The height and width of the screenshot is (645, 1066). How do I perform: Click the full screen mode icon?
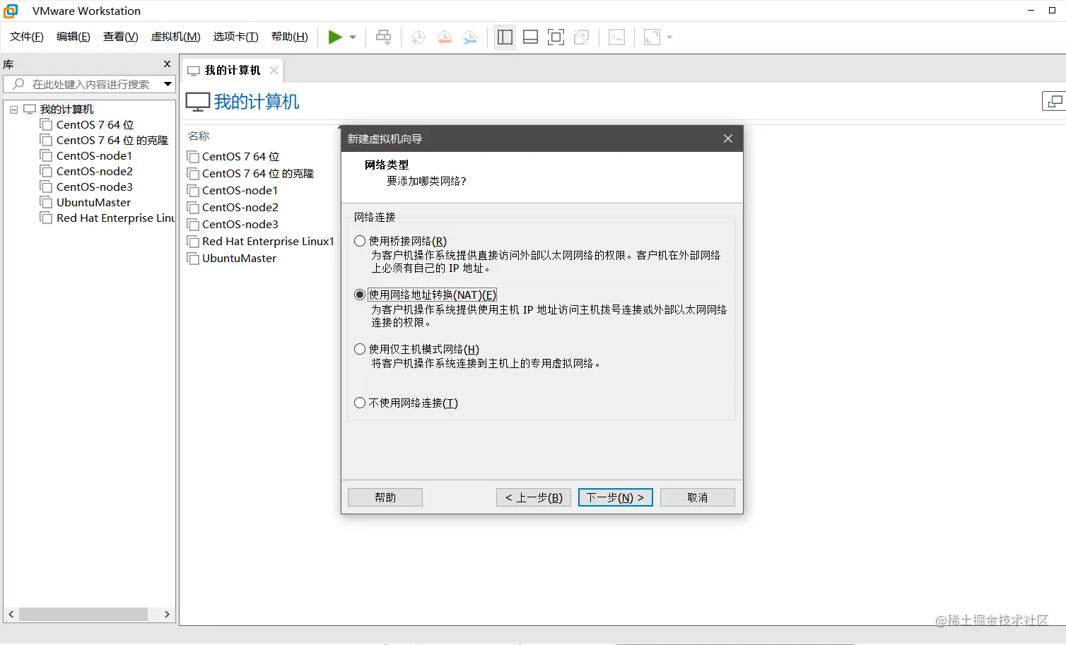coord(556,37)
